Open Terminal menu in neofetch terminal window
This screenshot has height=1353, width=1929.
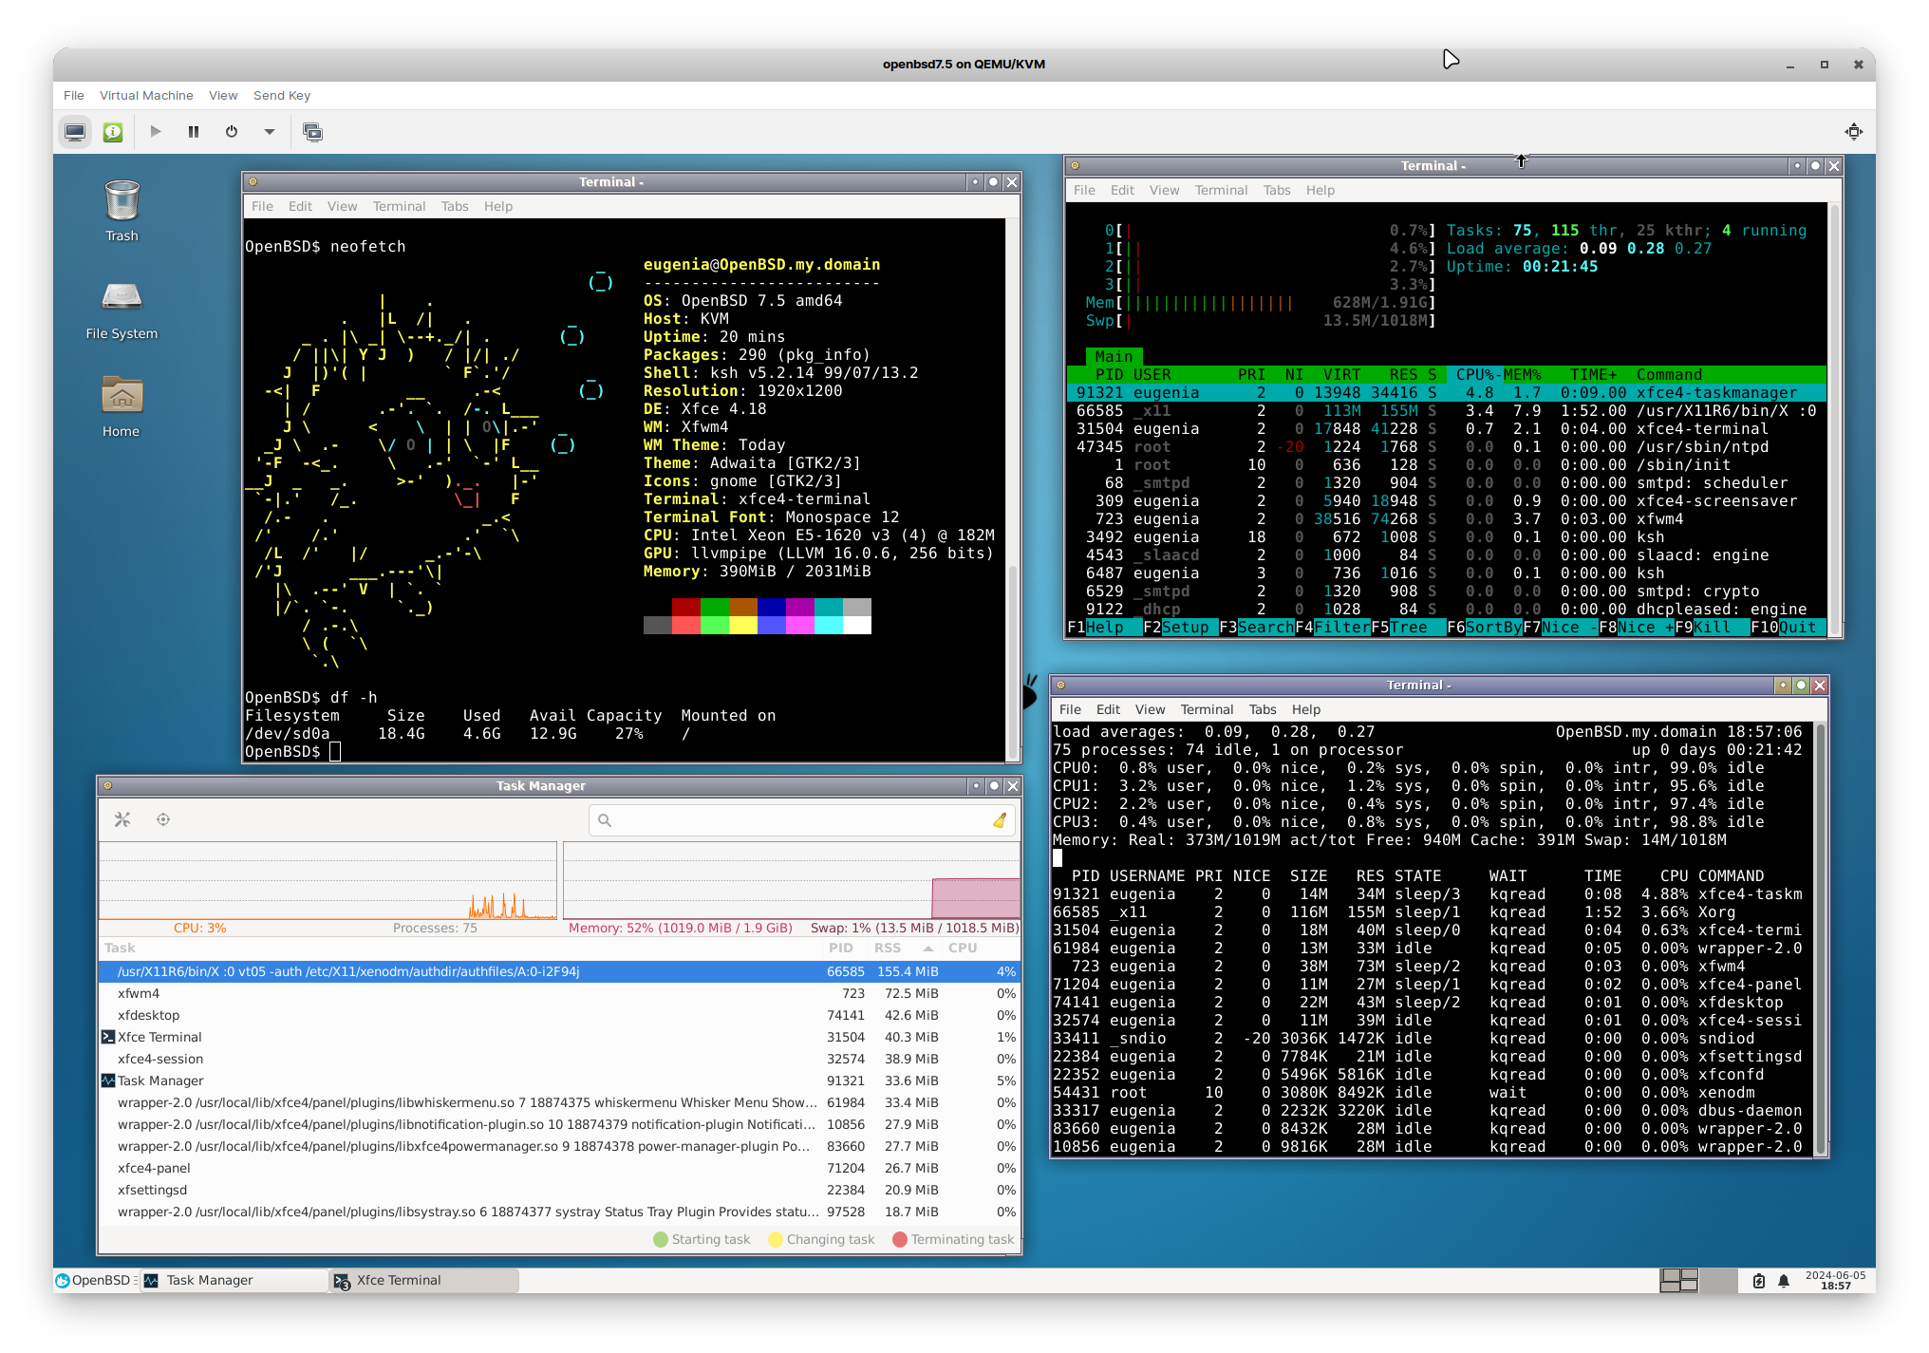(x=399, y=206)
